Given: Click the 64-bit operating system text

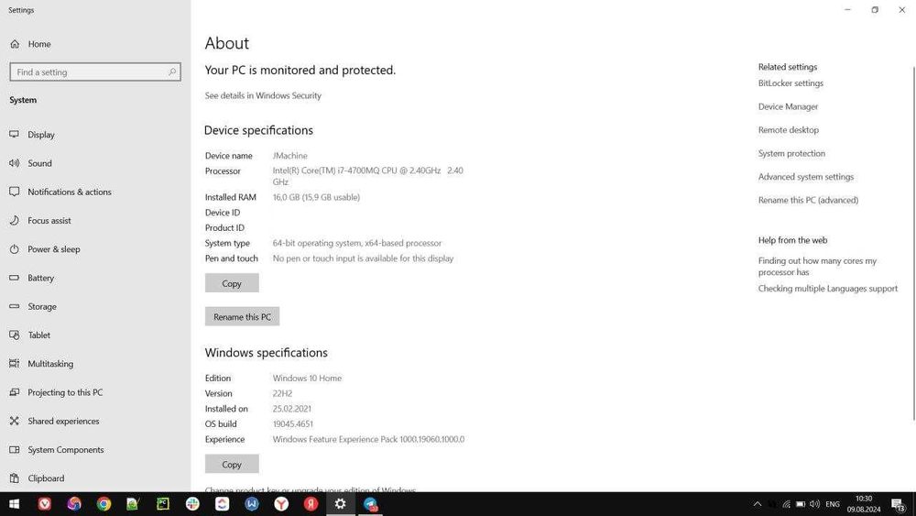Looking at the screenshot, I should [357, 243].
